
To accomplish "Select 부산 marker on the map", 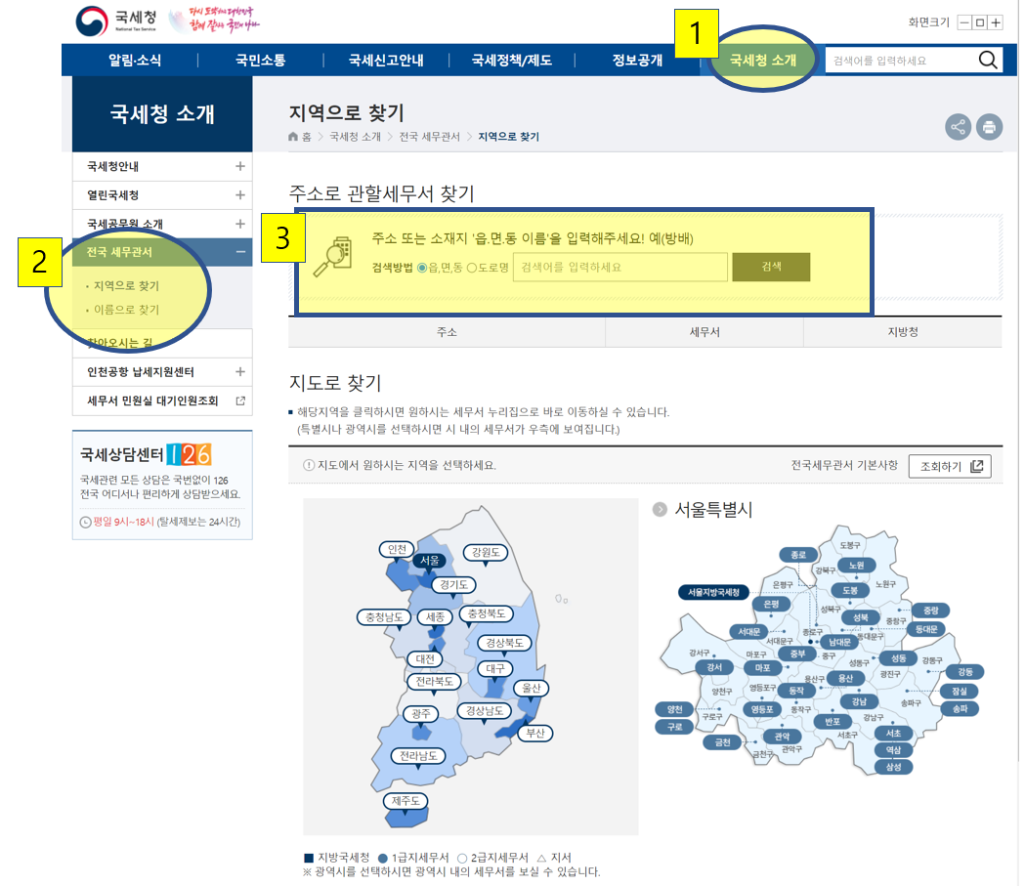I will click(x=535, y=733).
